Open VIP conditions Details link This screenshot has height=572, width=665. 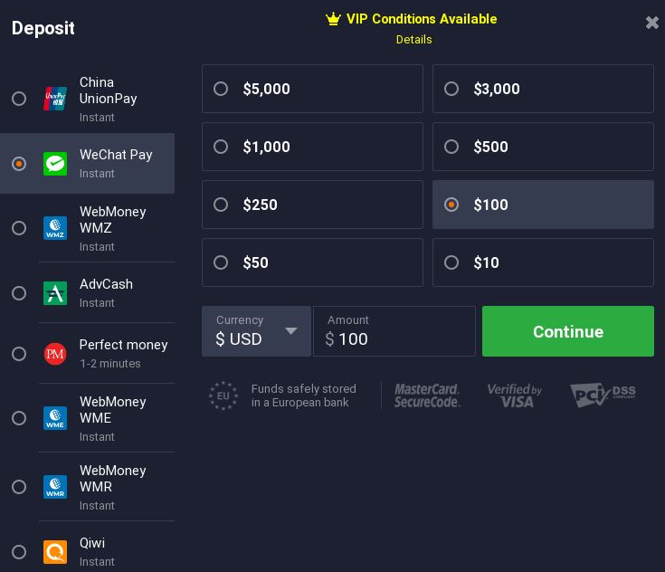414,40
